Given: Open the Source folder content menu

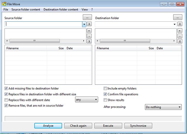Looking at the screenshot, I should (26, 9).
